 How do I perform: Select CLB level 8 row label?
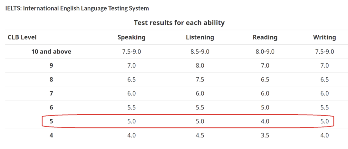pyautogui.click(x=51, y=79)
